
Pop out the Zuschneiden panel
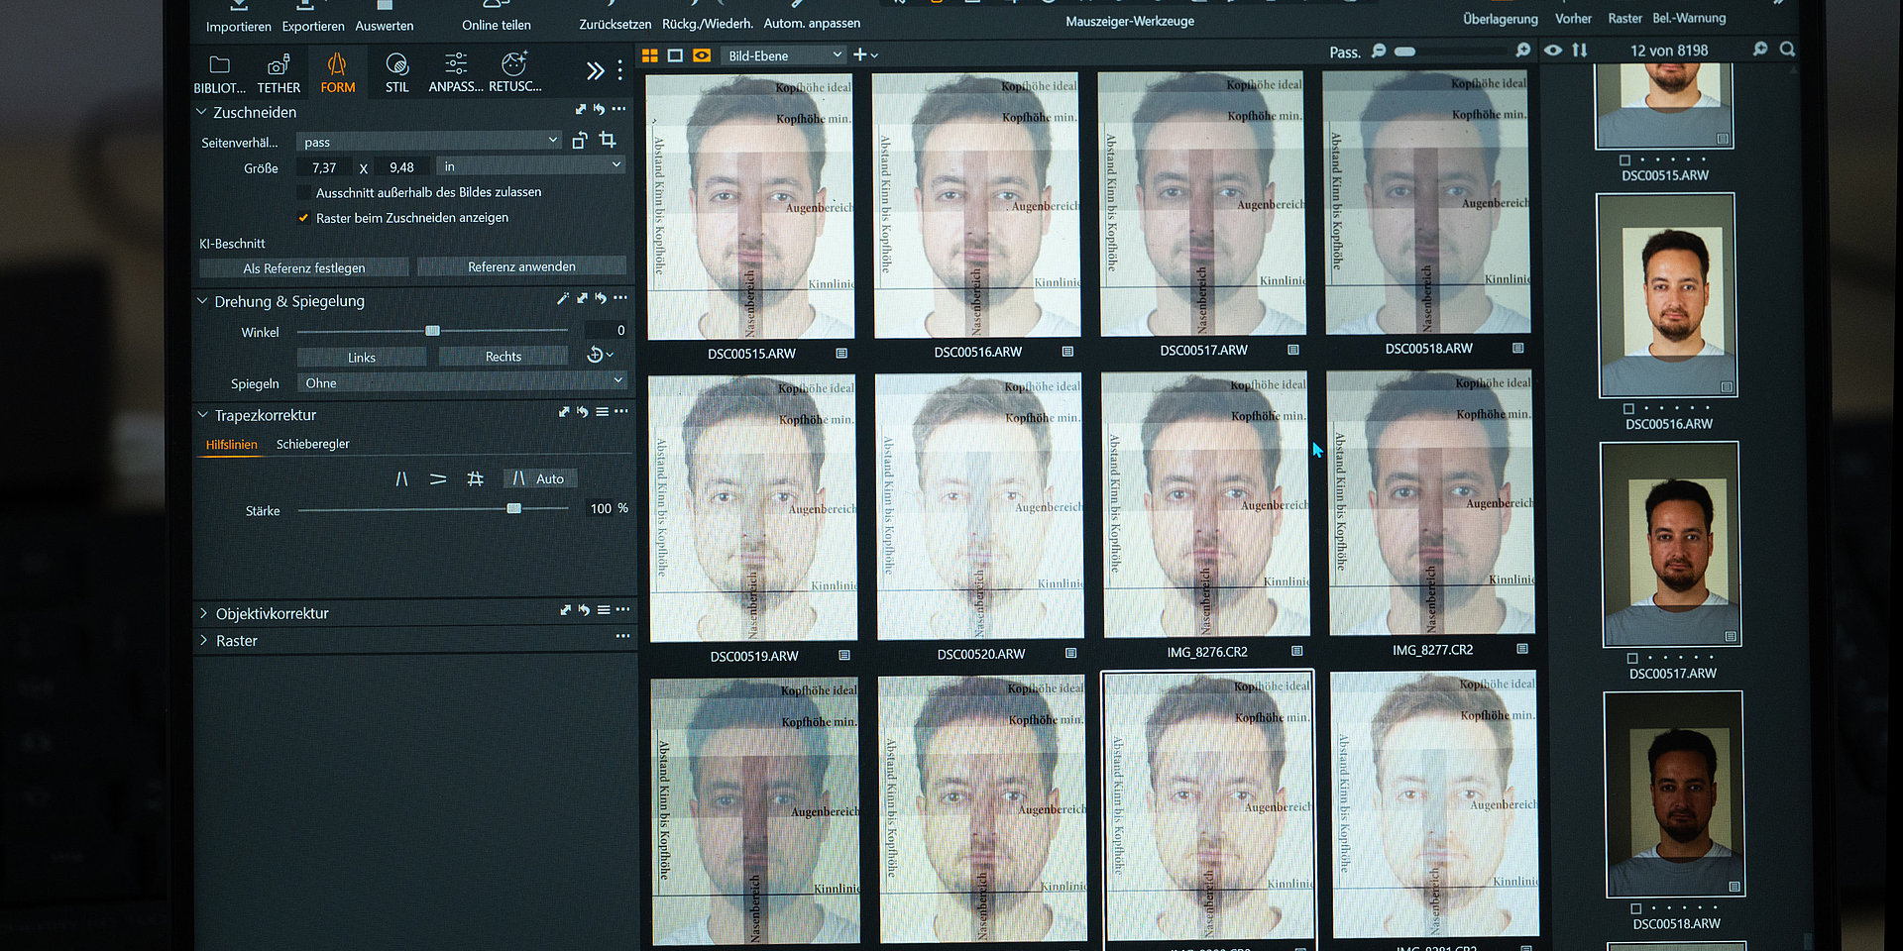(x=581, y=109)
